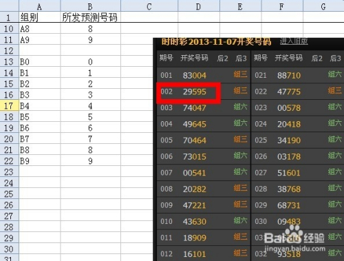Select row 30 header
The width and height of the screenshot is (344, 261).
click(x=9, y=249)
